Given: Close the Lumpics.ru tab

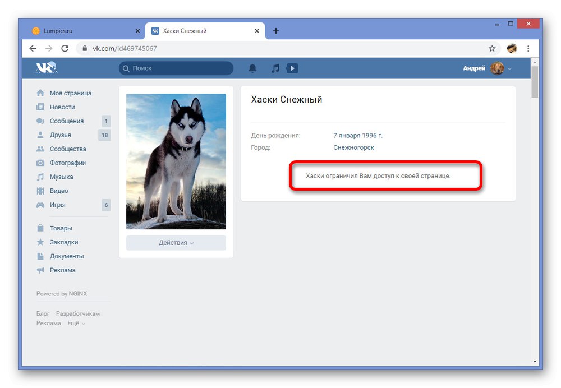Looking at the screenshot, I should coord(137,31).
